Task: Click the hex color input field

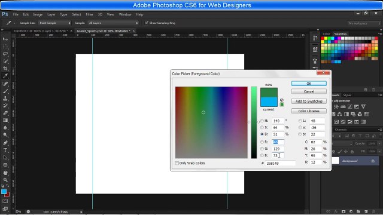Action: 280,163
